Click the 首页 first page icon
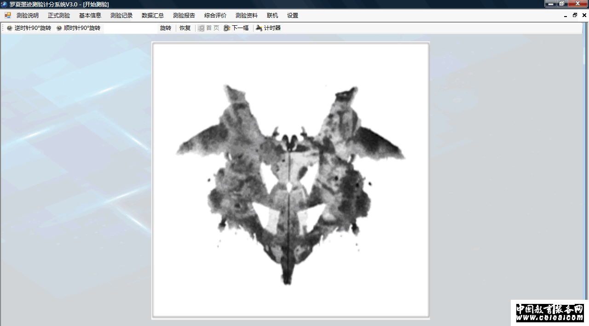Viewport: 589px width, 326px height. [201, 28]
